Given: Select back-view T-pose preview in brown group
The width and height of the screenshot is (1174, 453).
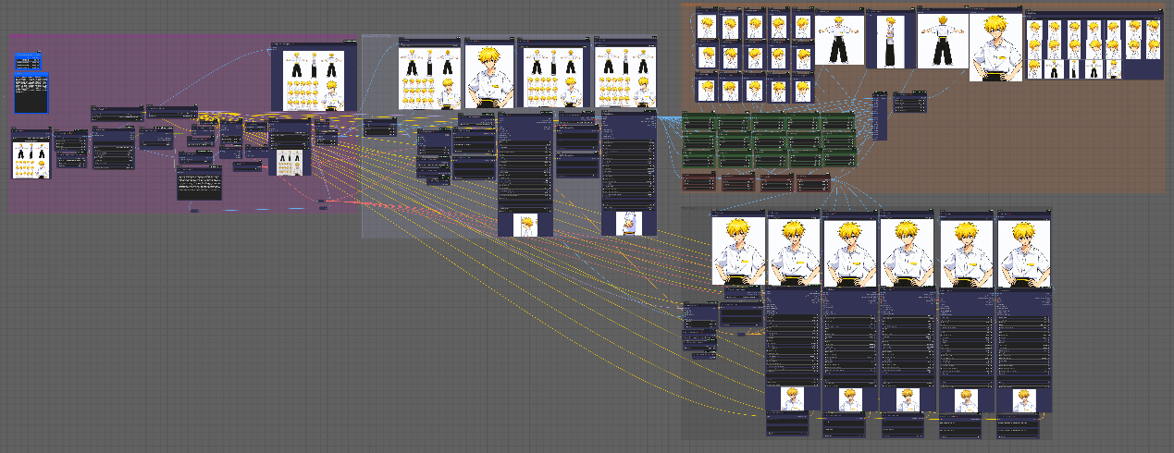Looking at the screenshot, I should click(x=943, y=42).
